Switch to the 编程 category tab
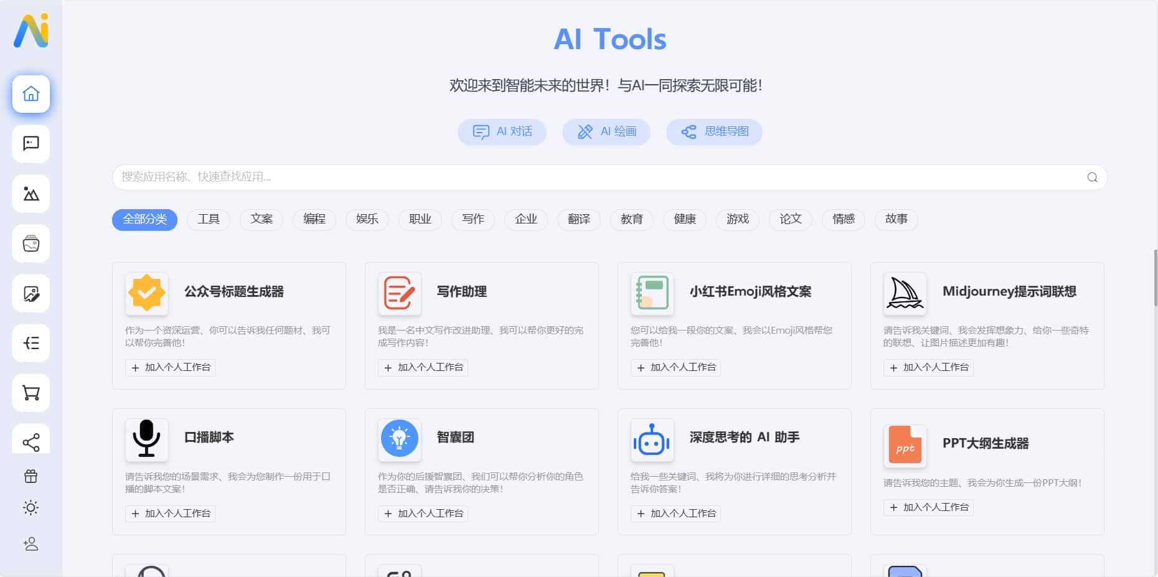The image size is (1158, 577). tap(314, 219)
